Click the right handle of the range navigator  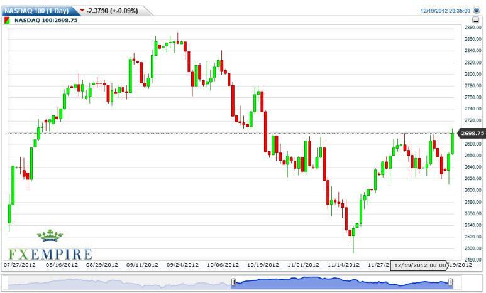click(450, 283)
